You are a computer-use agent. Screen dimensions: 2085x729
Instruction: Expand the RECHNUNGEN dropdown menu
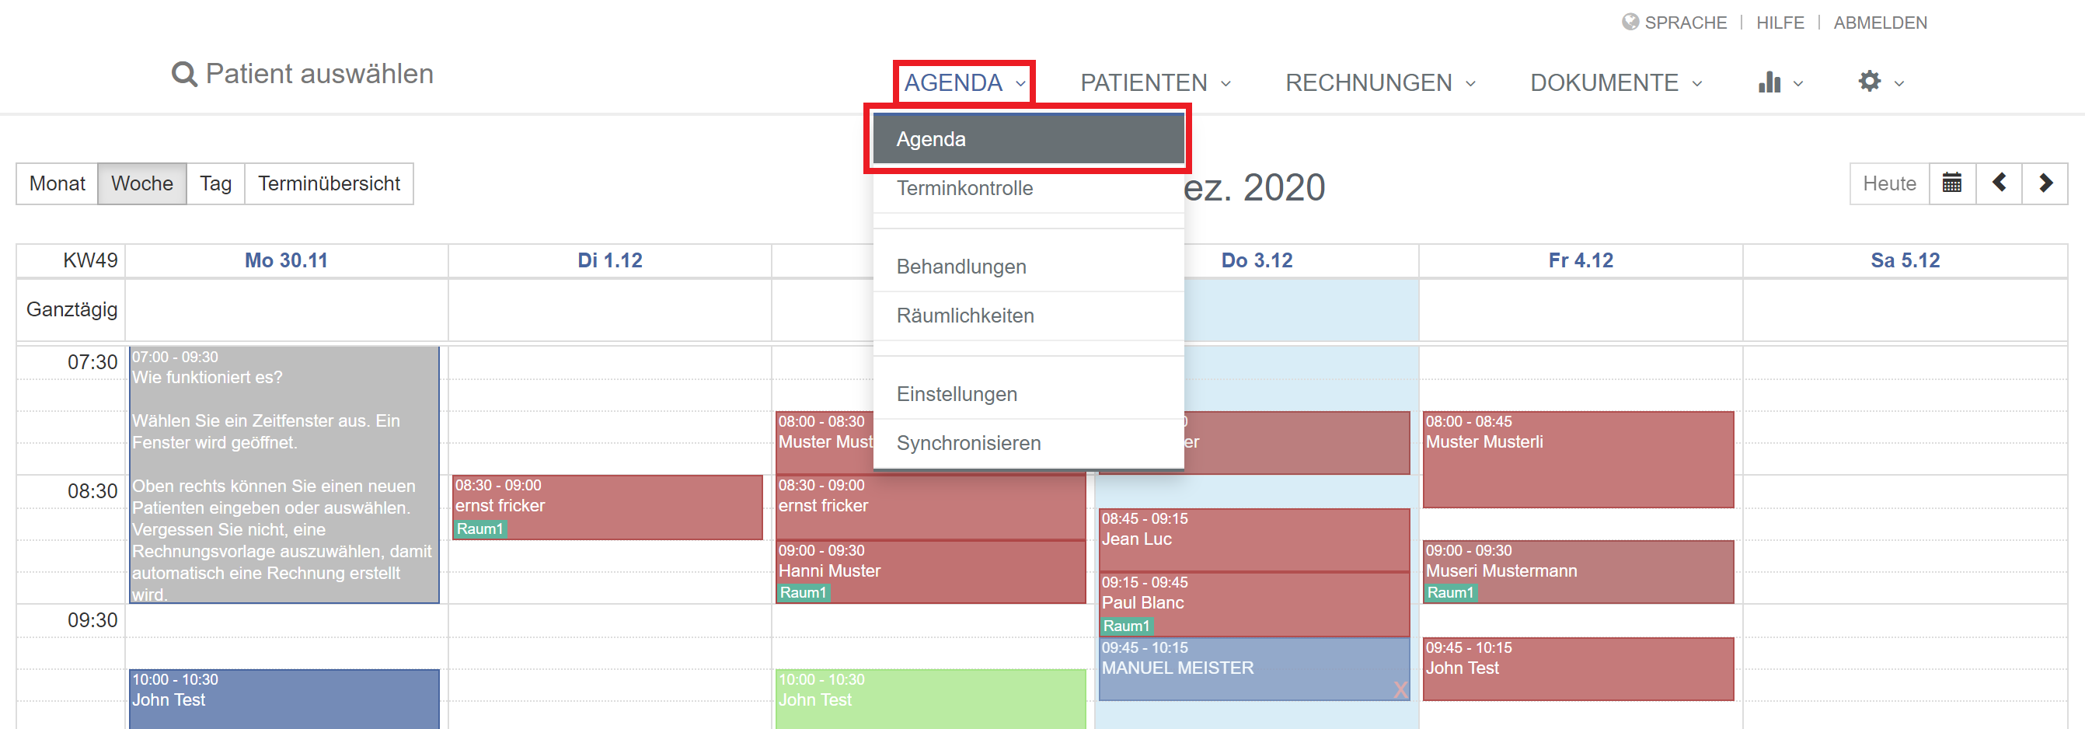pyautogui.click(x=1381, y=82)
